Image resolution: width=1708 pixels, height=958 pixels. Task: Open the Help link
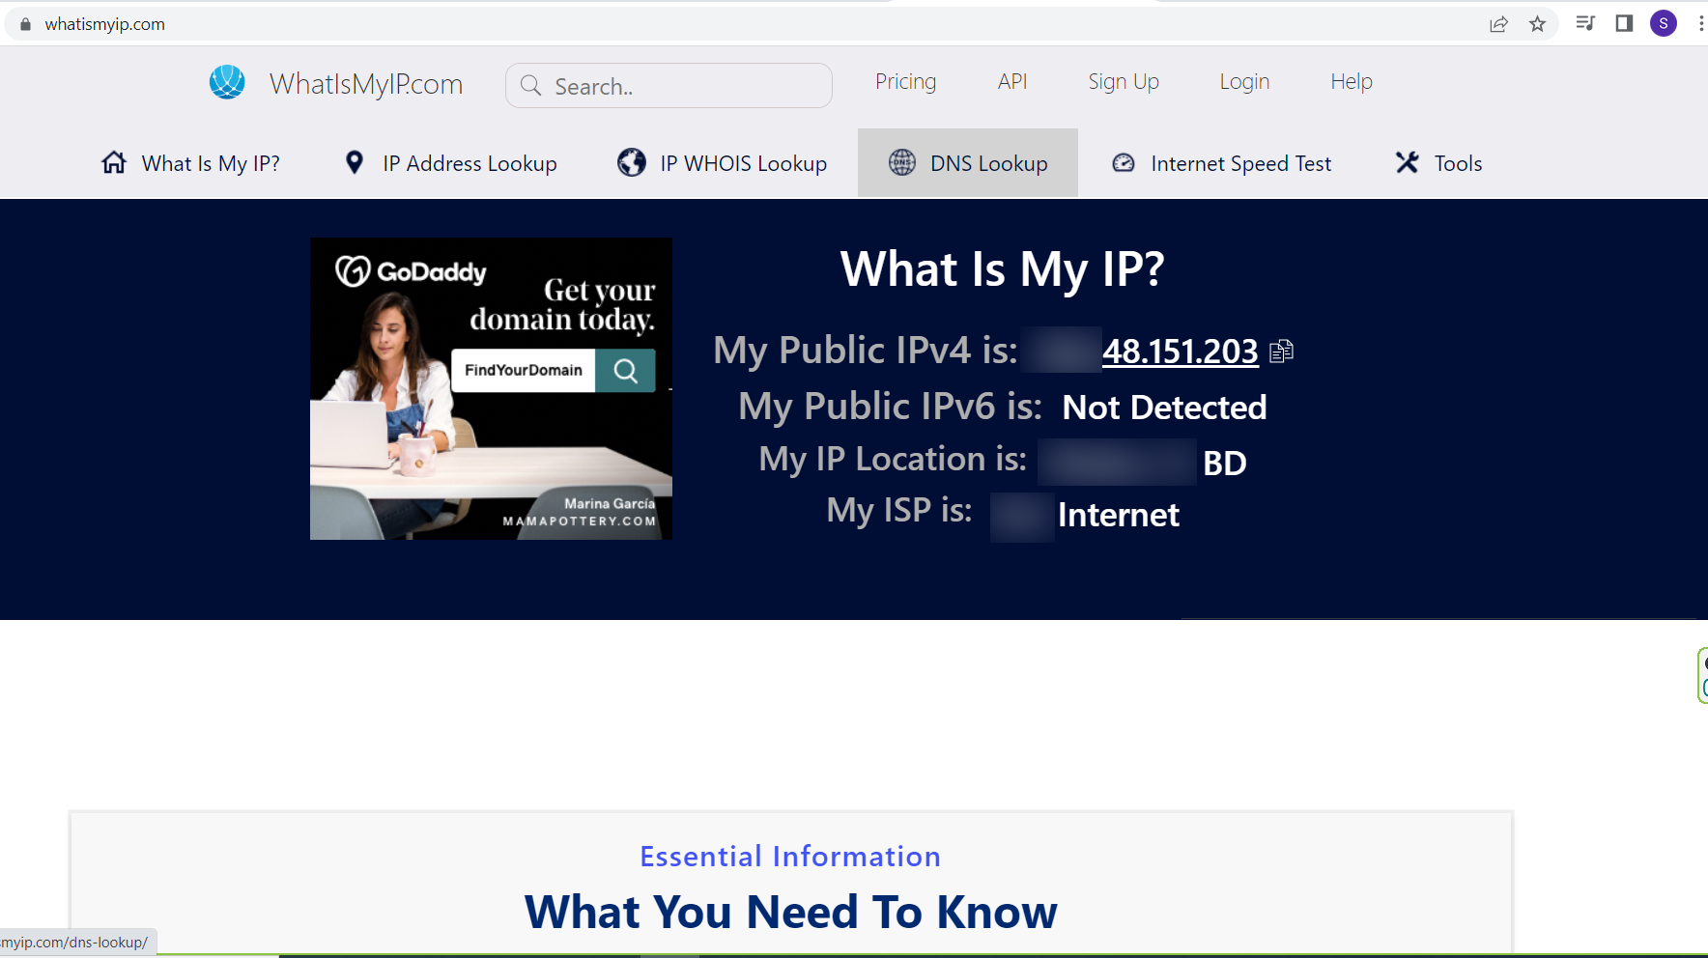pos(1352,82)
